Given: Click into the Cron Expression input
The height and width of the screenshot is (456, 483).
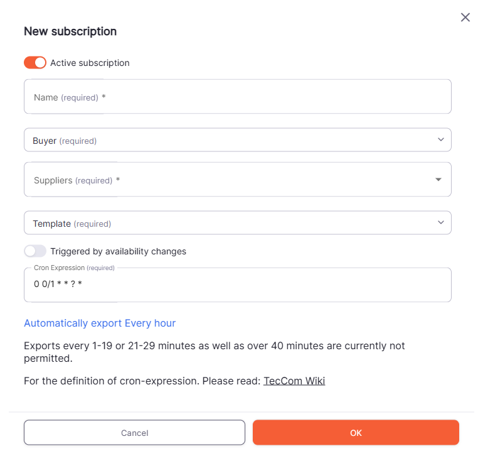Looking at the screenshot, I should 237,285.
